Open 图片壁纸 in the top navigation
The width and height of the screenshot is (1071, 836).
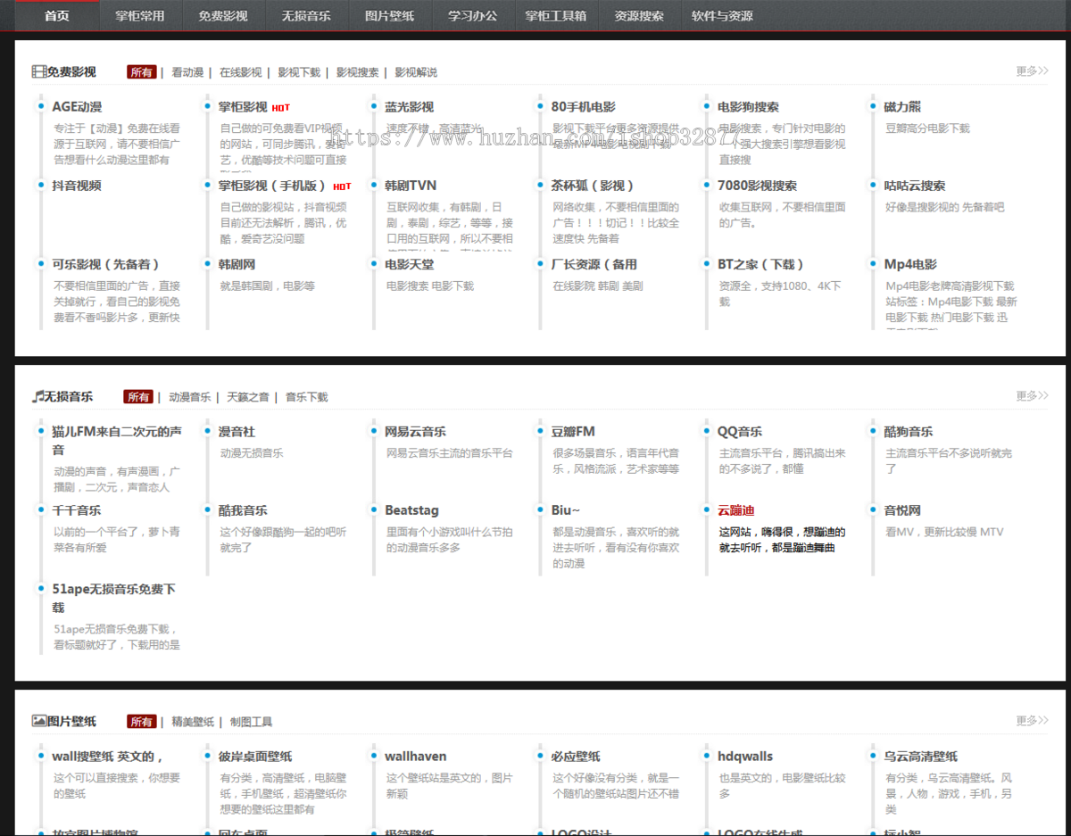(x=389, y=16)
